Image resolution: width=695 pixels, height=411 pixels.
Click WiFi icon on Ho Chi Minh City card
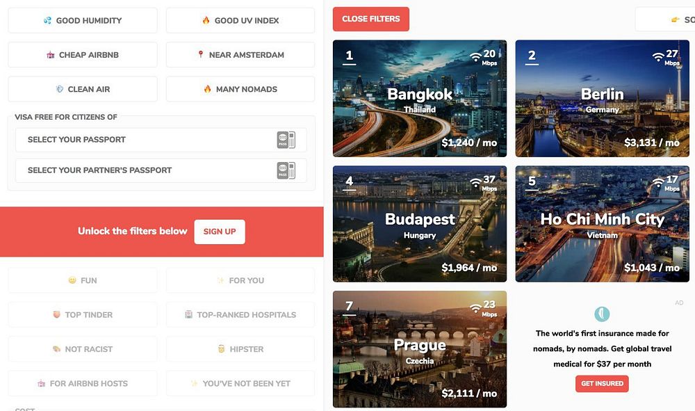[658, 182]
